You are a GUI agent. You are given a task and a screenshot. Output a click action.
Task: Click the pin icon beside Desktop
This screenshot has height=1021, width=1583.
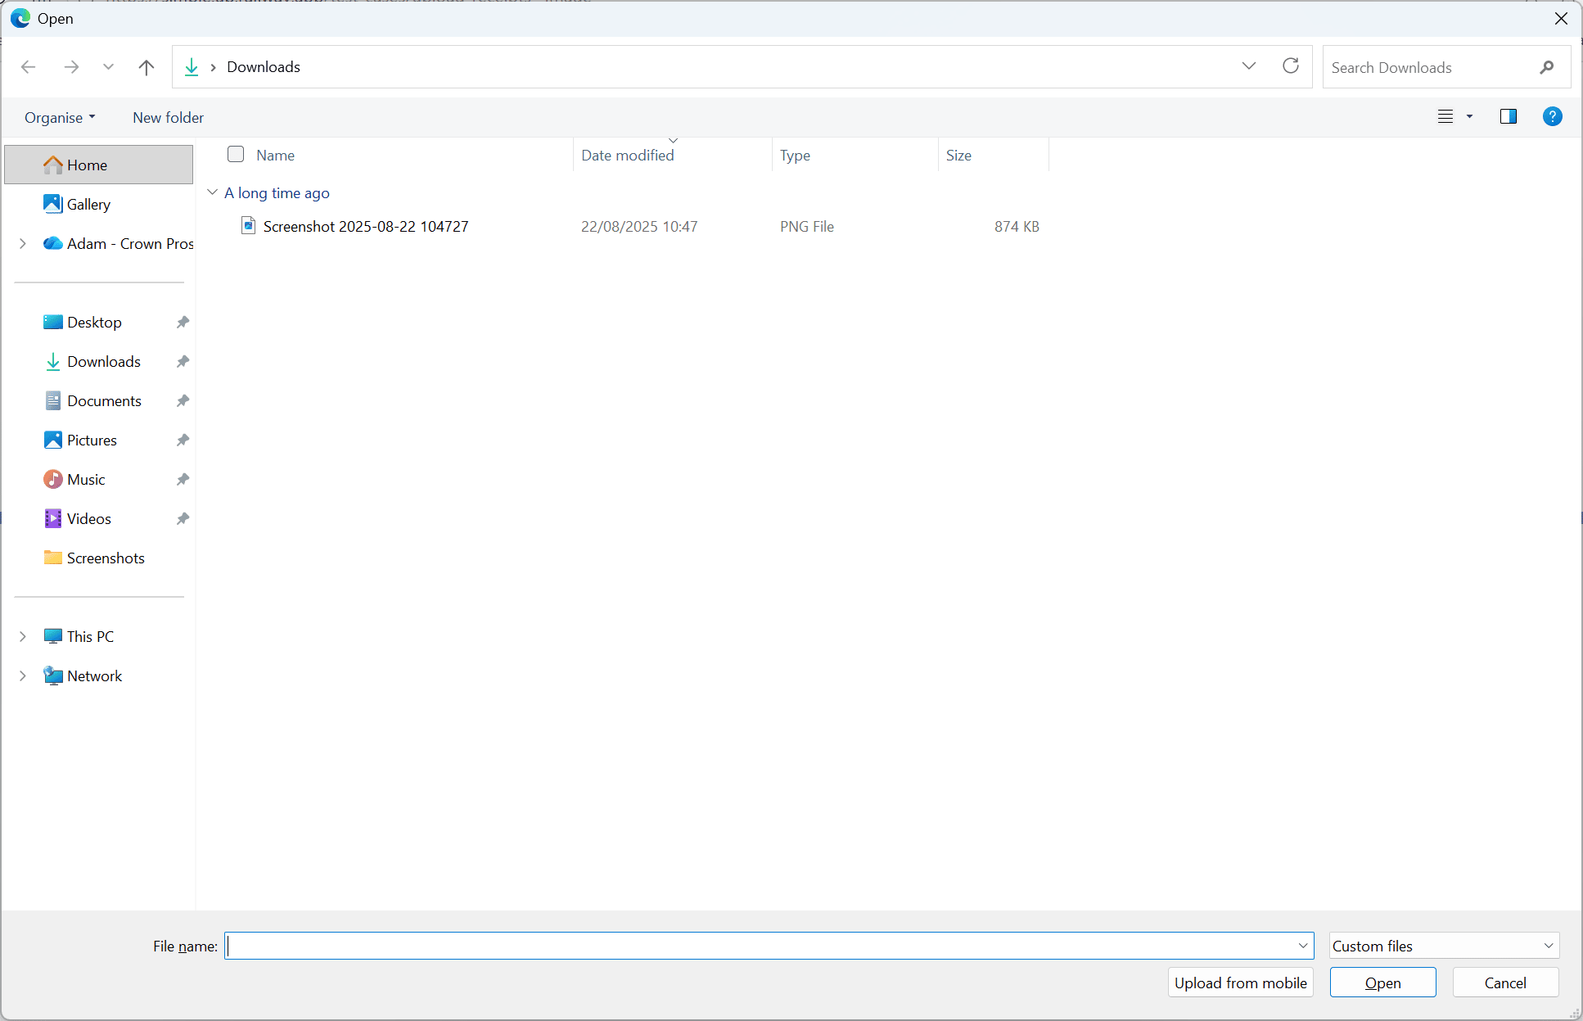(x=183, y=322)
